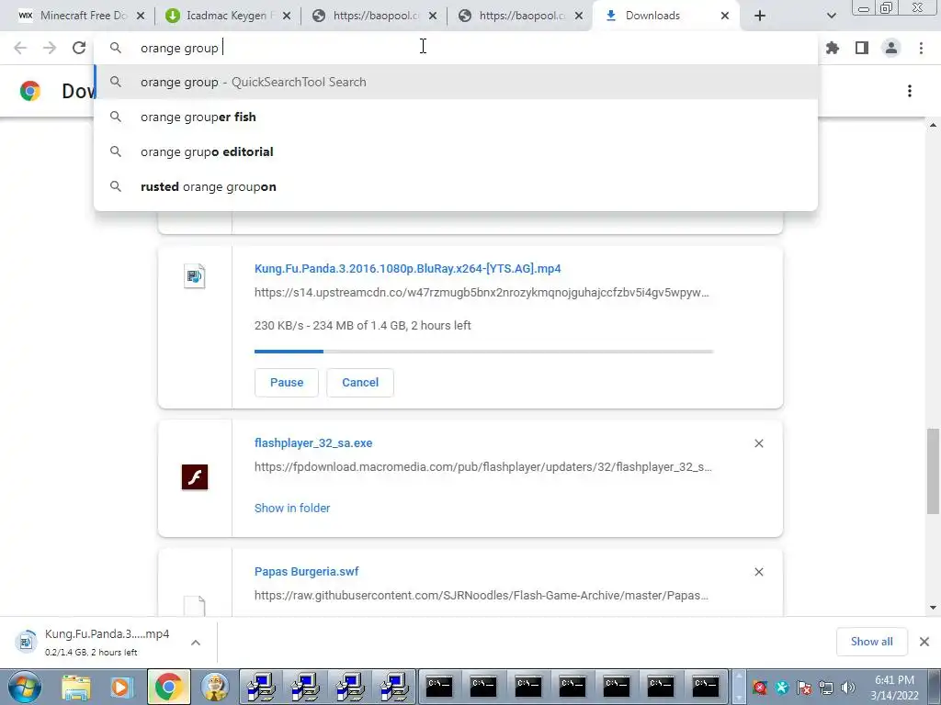Open a new tab with plus button
This screenshot has height=705, width=941.
760,16
